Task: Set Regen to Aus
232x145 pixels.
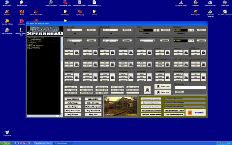Action: click(105, 54)
